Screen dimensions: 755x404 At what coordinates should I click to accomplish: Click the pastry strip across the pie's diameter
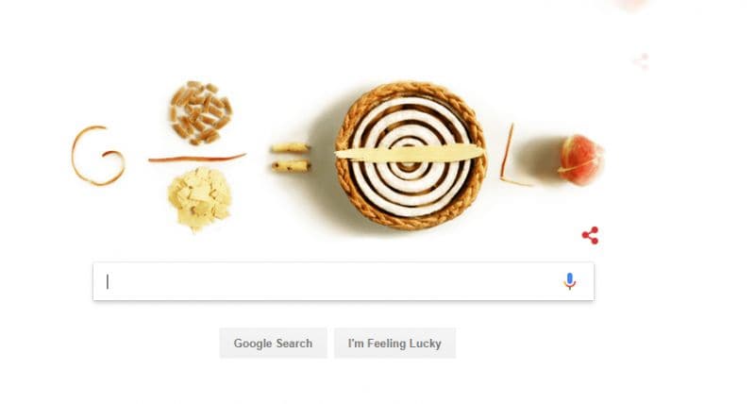click(x=410, y=153)
